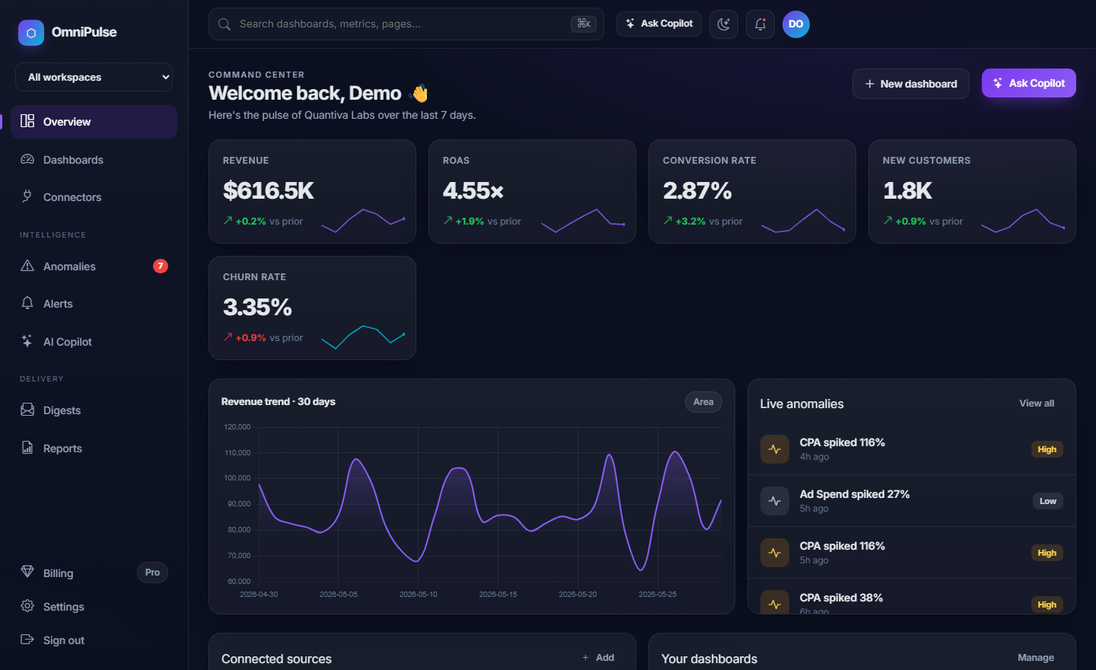The image size is (1096, 670).
Task: Click Ask Copilot in the top bar
Action: coord(659,24)
